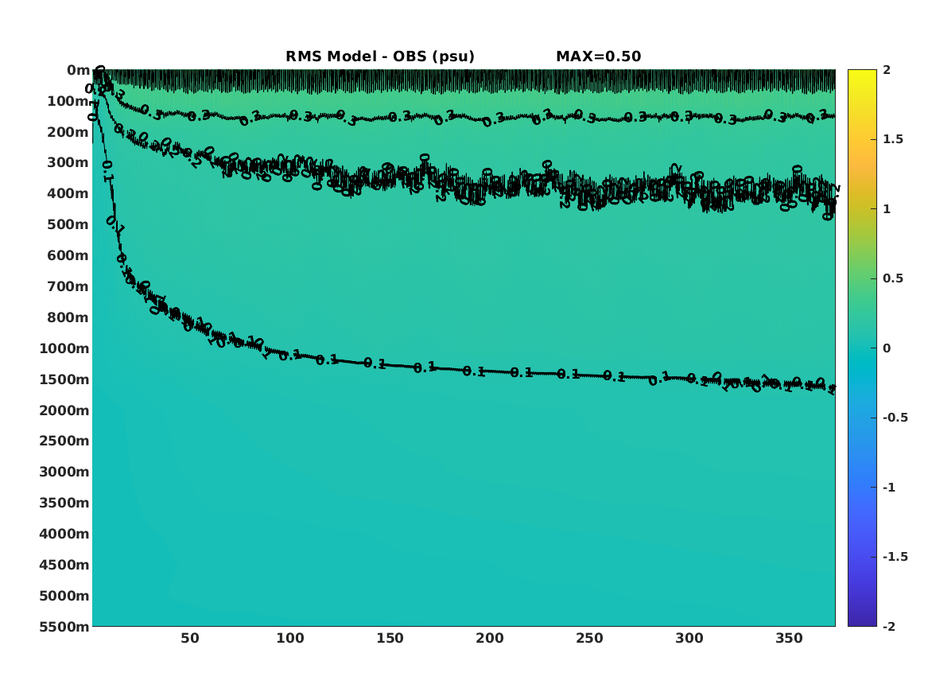Select the "3000m" depth axis label

pyautogui.click(x=64, y=472)
